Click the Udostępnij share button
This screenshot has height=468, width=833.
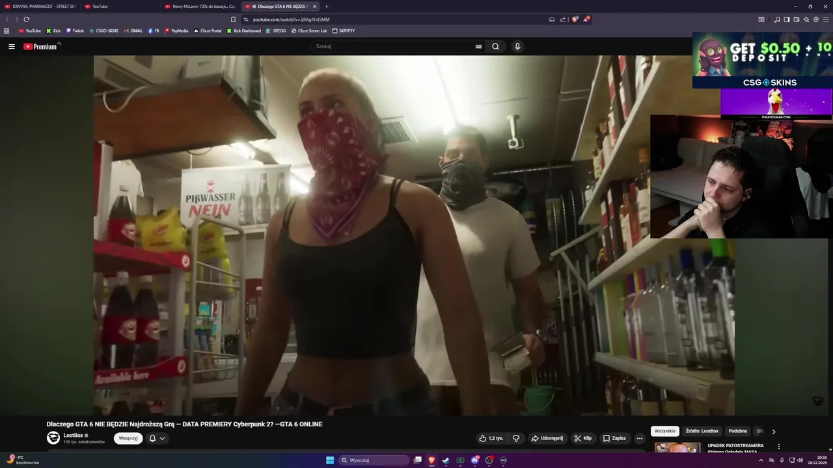click(547, 438)
